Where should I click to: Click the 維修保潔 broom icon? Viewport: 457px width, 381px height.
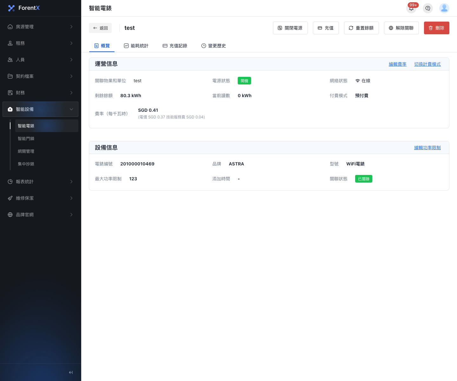[x=10, y=198]
